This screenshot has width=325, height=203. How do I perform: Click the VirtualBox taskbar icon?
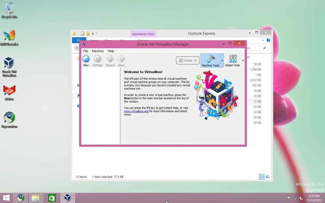point(67,198)
